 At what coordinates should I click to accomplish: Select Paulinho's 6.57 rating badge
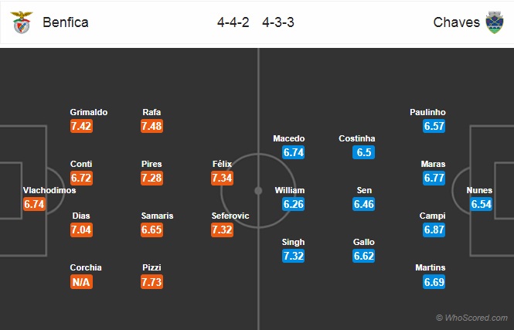(x=436, y=127)
